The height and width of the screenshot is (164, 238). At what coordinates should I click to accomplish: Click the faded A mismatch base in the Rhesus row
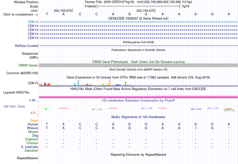tap(196, 128)
